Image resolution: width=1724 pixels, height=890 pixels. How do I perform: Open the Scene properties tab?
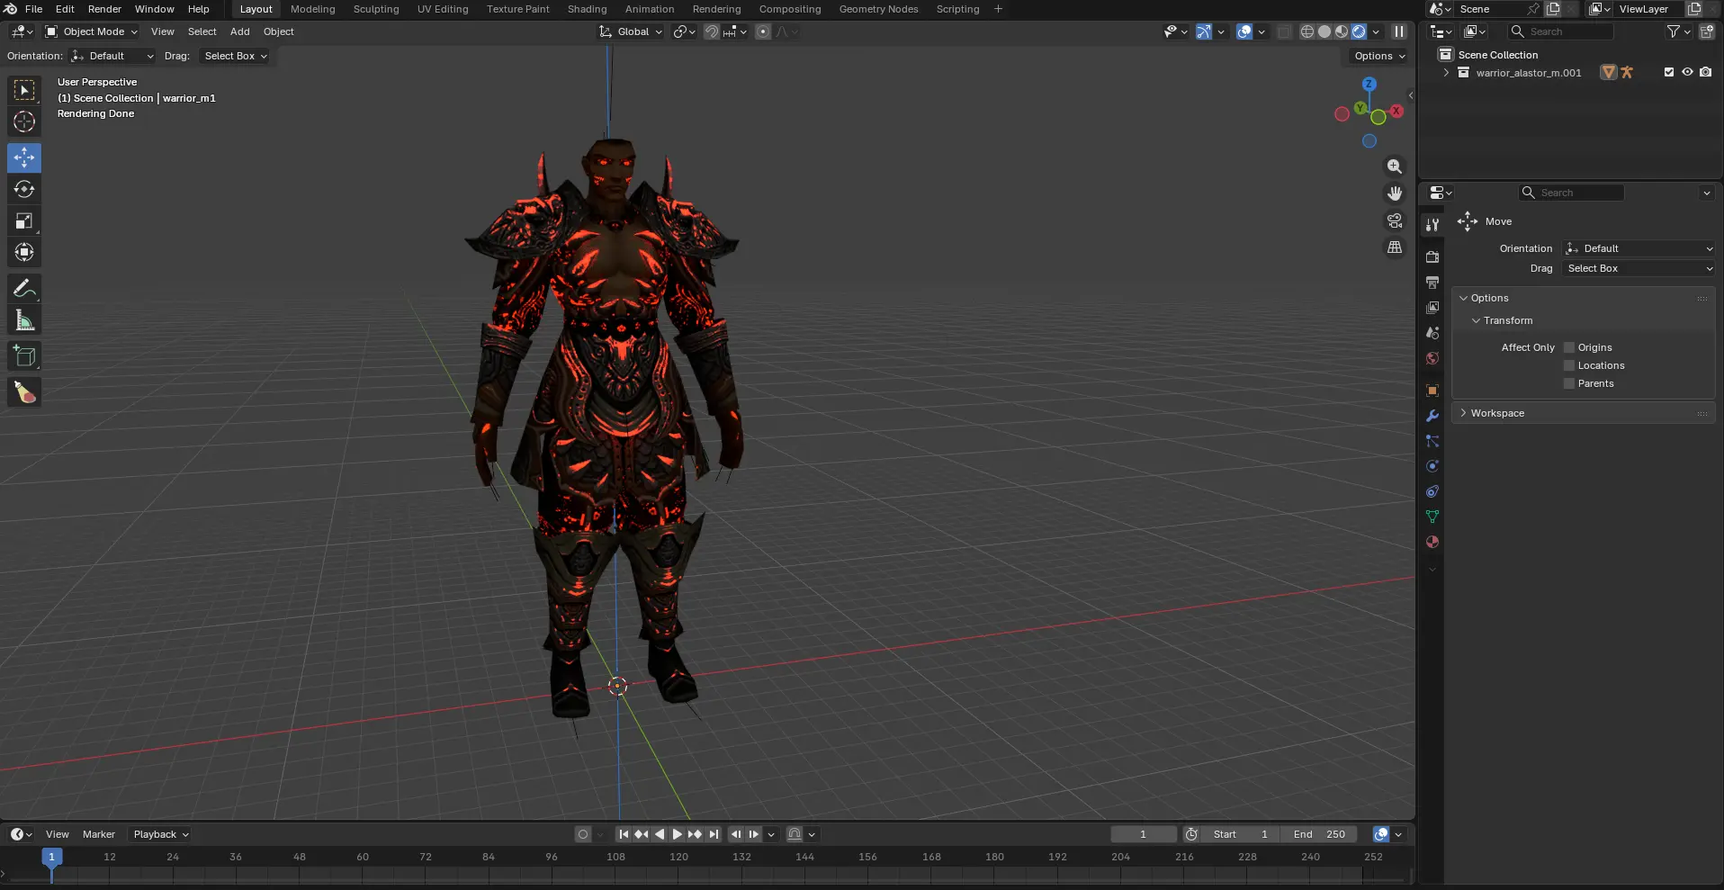point(1432,332)
